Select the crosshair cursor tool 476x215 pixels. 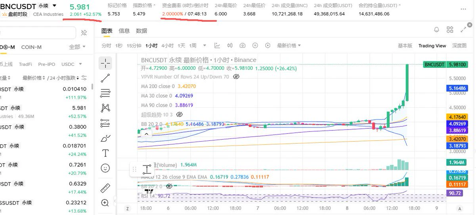105,63
